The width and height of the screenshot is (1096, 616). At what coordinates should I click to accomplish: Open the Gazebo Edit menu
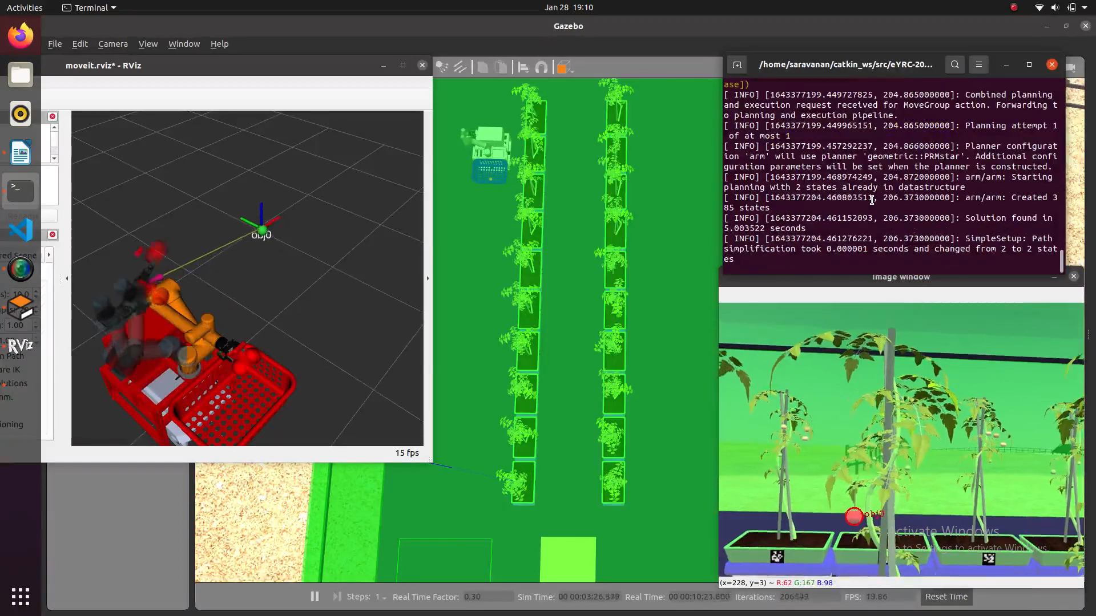[80, 44]
